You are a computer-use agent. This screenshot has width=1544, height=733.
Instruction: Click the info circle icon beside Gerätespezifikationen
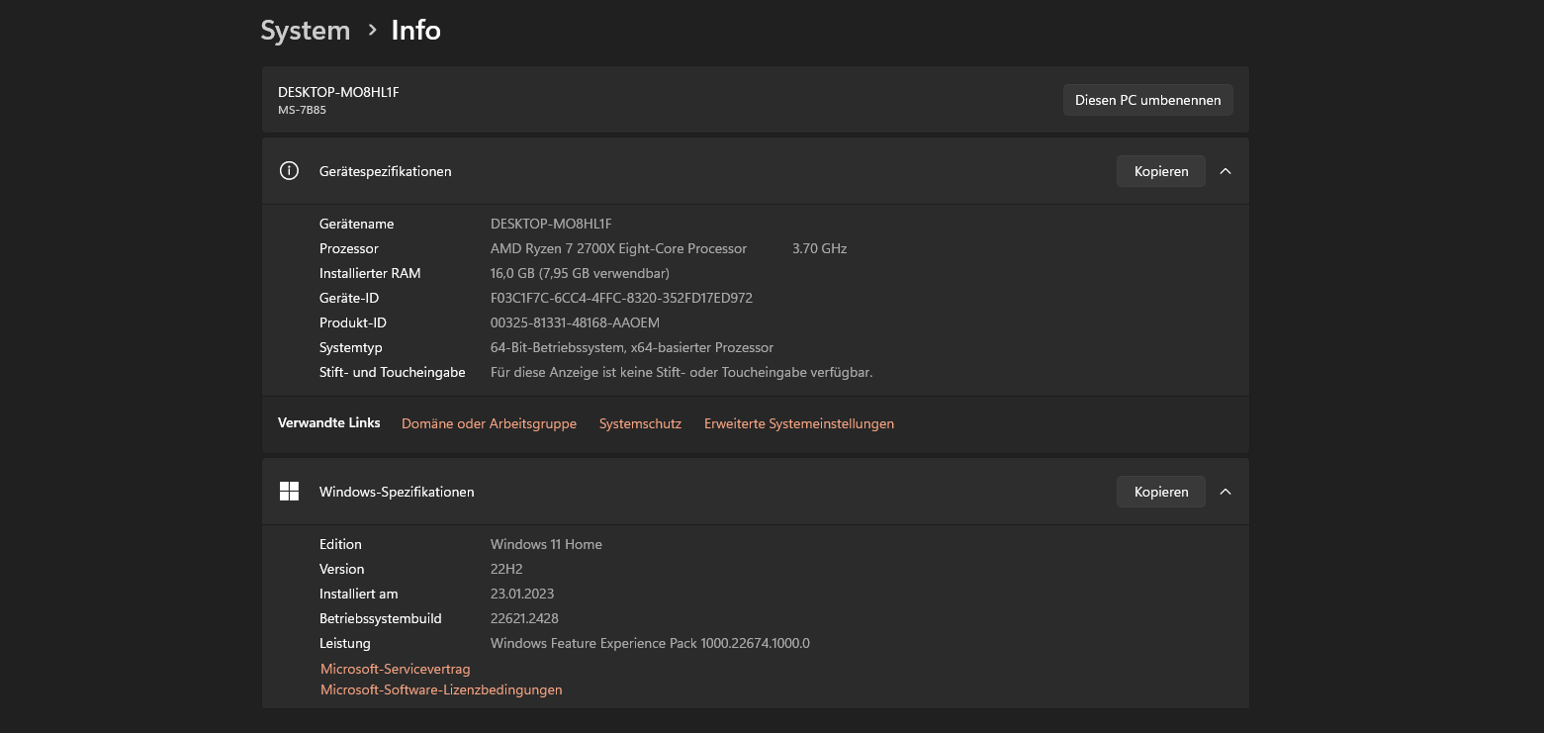click(x=289, y=171)
